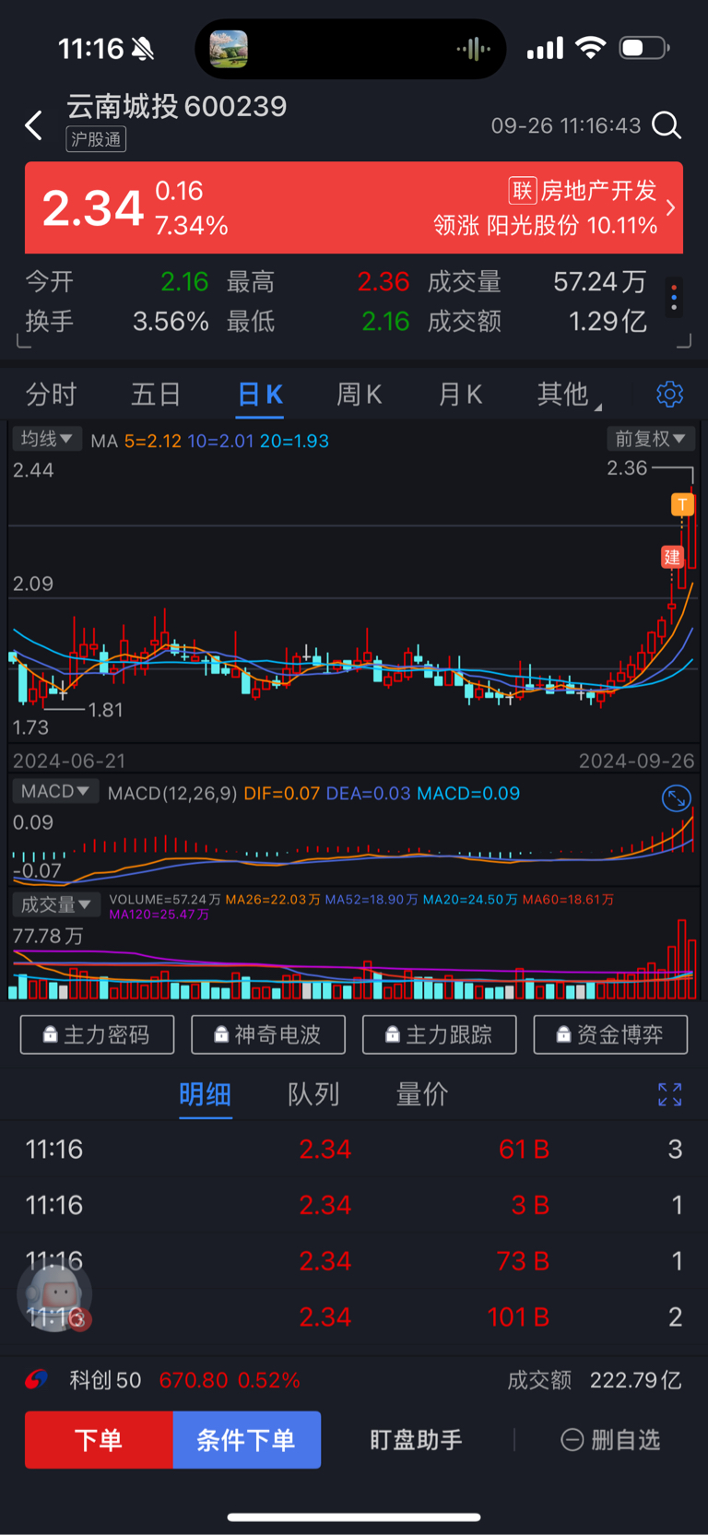Tap the 联 sector tag icon
Viewport: 708px width, 1535px height.
point(523,191)
